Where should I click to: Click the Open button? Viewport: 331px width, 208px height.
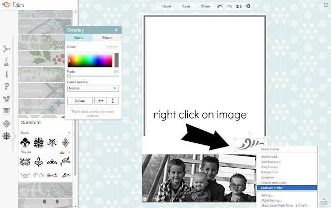tap(167, 6)
